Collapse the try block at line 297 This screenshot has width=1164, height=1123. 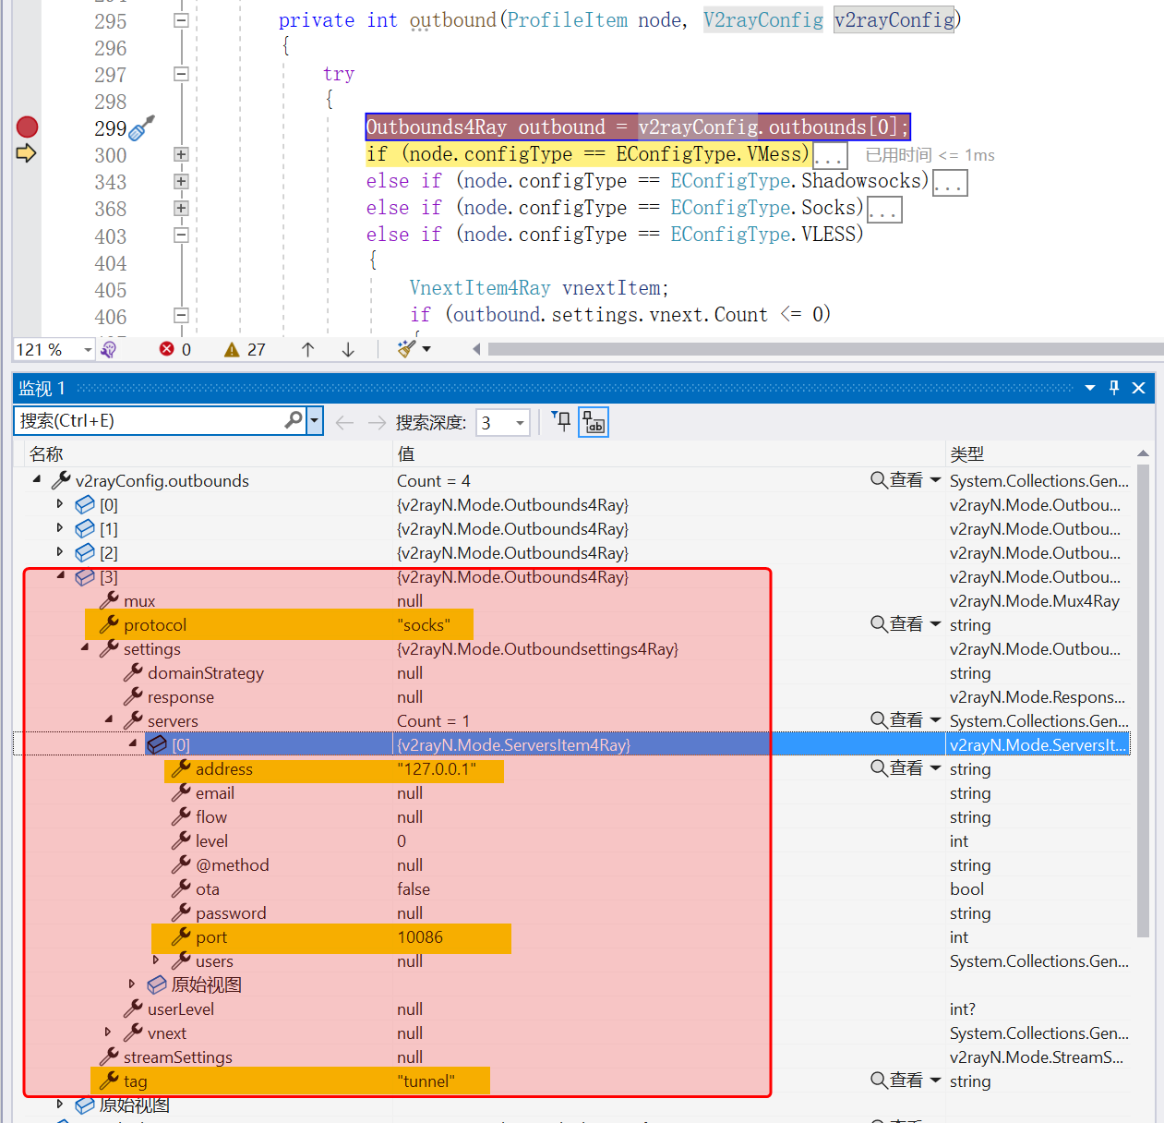(x=181, y=74)
